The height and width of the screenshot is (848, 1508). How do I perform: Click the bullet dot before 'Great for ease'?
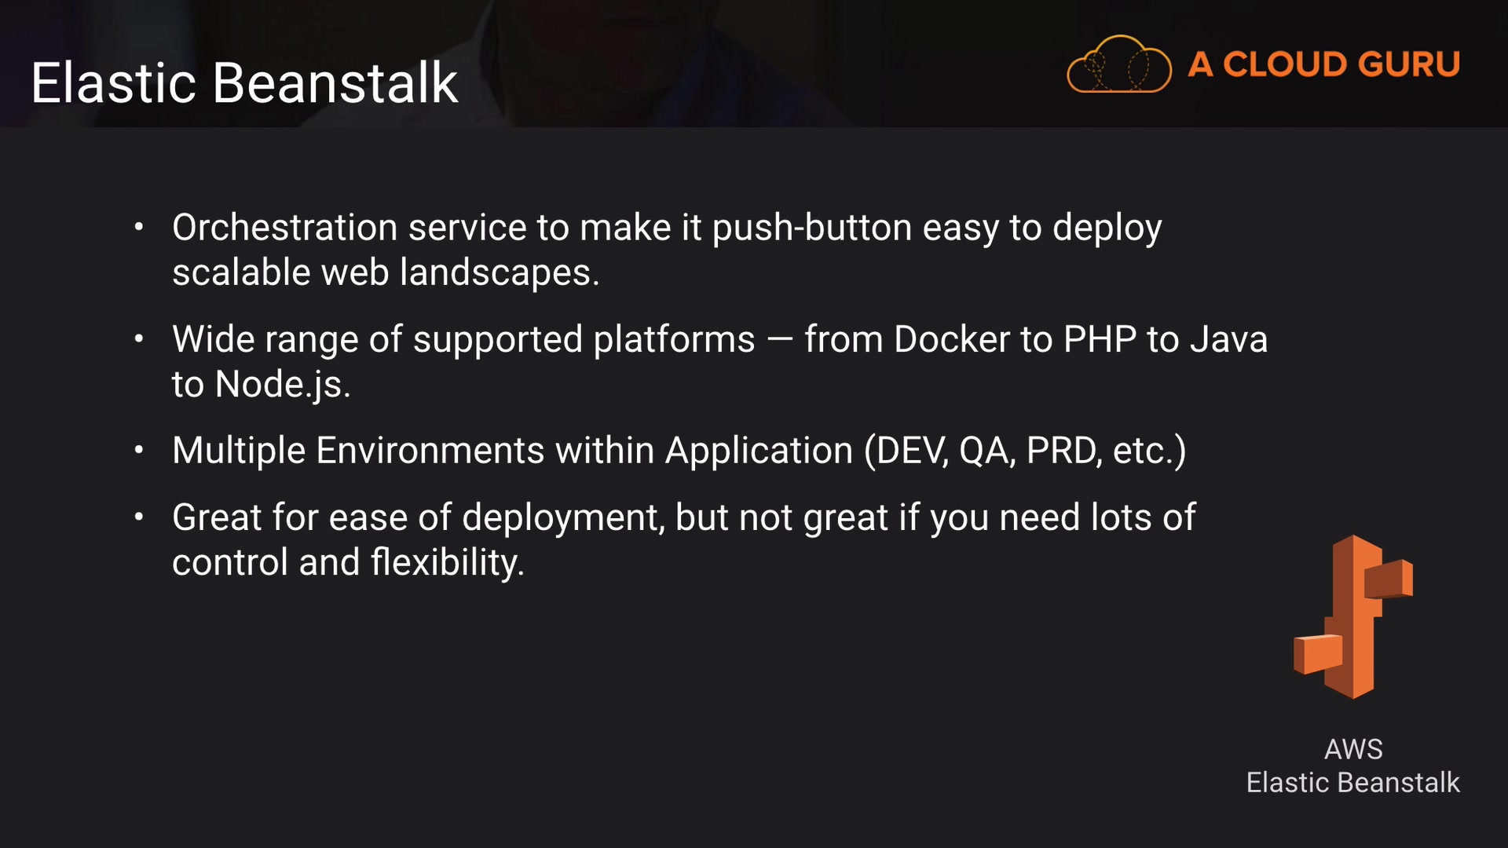tap(139, 517)
